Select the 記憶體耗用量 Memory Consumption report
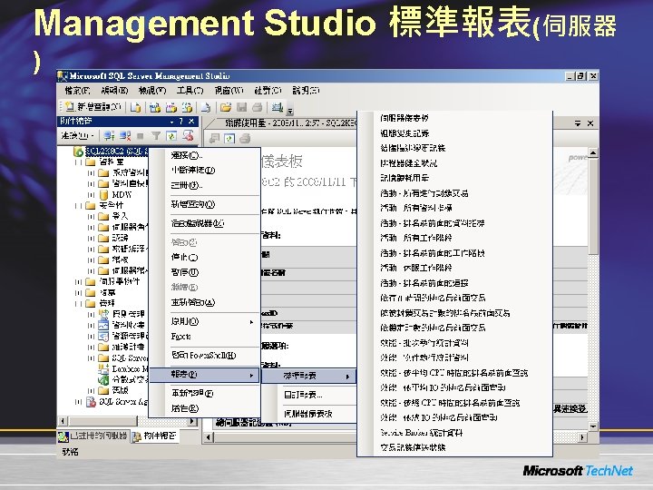This screenshot has height=490, width=653. pyautogui.click(x=454, y=178)
